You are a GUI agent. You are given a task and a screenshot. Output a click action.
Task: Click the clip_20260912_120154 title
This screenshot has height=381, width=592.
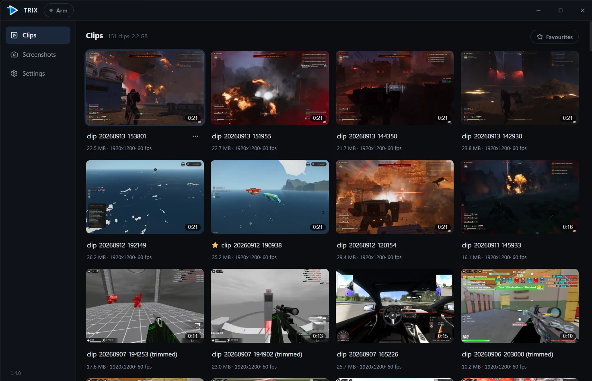tap(366, 245)
